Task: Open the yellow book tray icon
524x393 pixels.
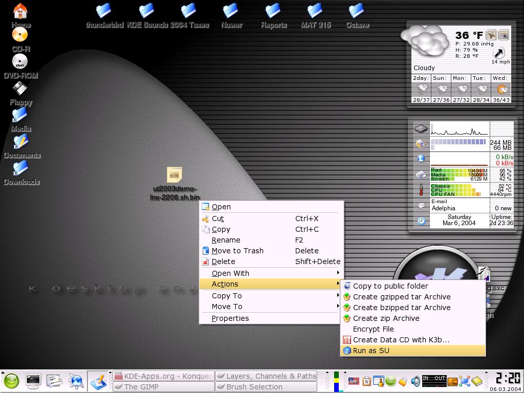Action: pos(477,381)
